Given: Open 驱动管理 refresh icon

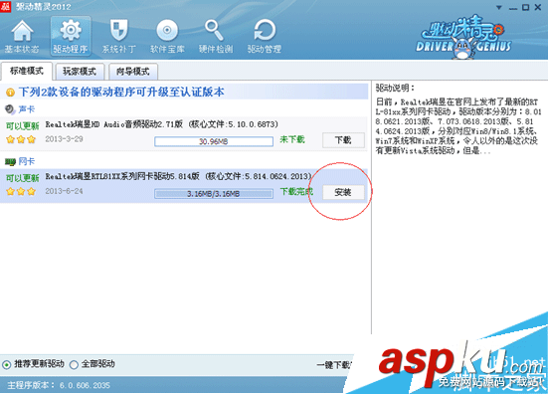Looking at the screenshot, I should (x=265, y=36).
